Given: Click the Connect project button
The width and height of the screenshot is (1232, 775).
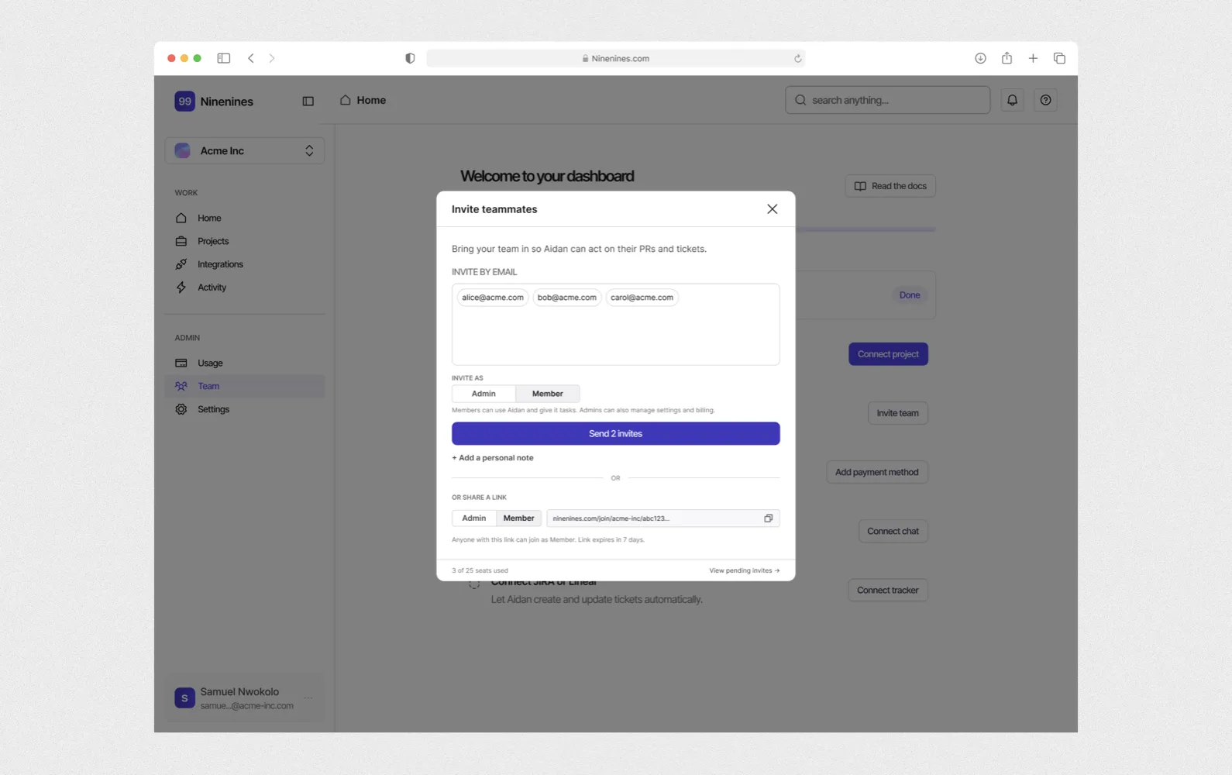Looking at the screenshot, I should 888,354.
